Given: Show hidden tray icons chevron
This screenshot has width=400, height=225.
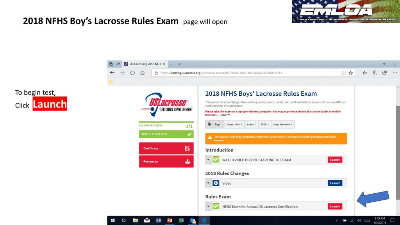Looking at the screenshot, I should coord(337,220).
